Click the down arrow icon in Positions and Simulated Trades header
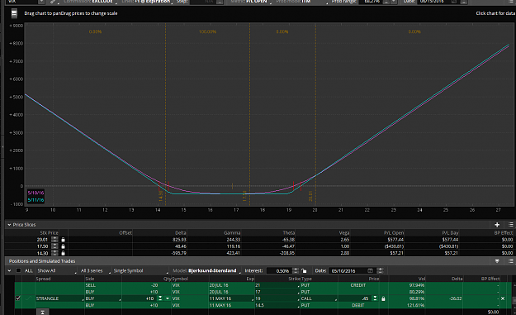The height and width of the screenshot is (315, 516). (x=497, y=261)
